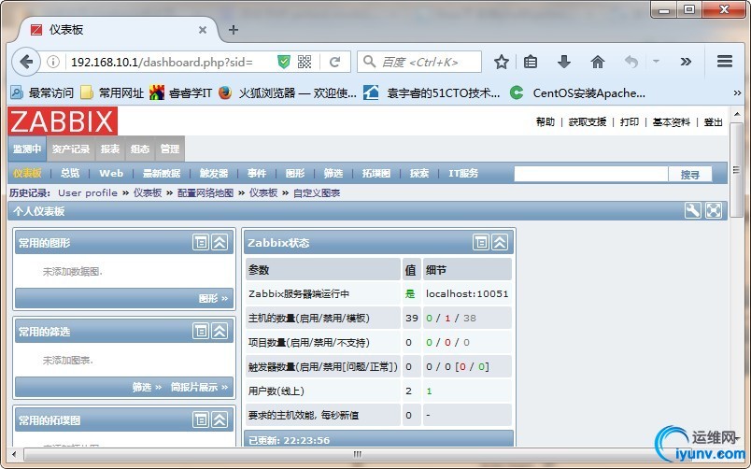Open 常用的图形 widget menu icon
Screen dimensions: 751x469
coord(201,242)
